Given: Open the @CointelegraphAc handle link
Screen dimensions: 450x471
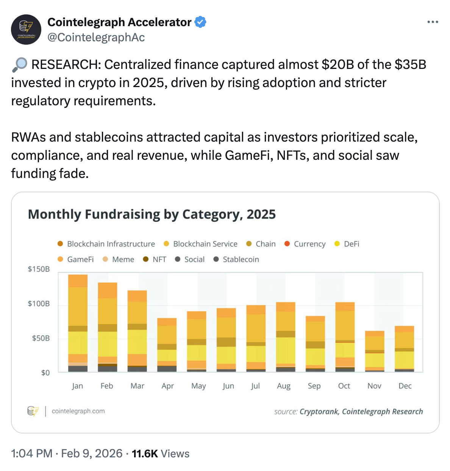Looking at the screenshot, I should point(96,37).
